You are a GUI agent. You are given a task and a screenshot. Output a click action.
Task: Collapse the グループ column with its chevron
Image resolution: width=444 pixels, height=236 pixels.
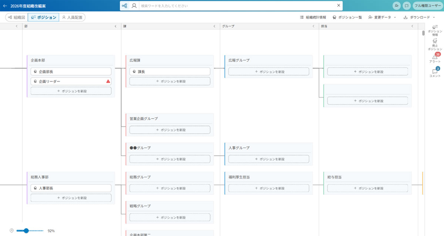coord(313,26)
